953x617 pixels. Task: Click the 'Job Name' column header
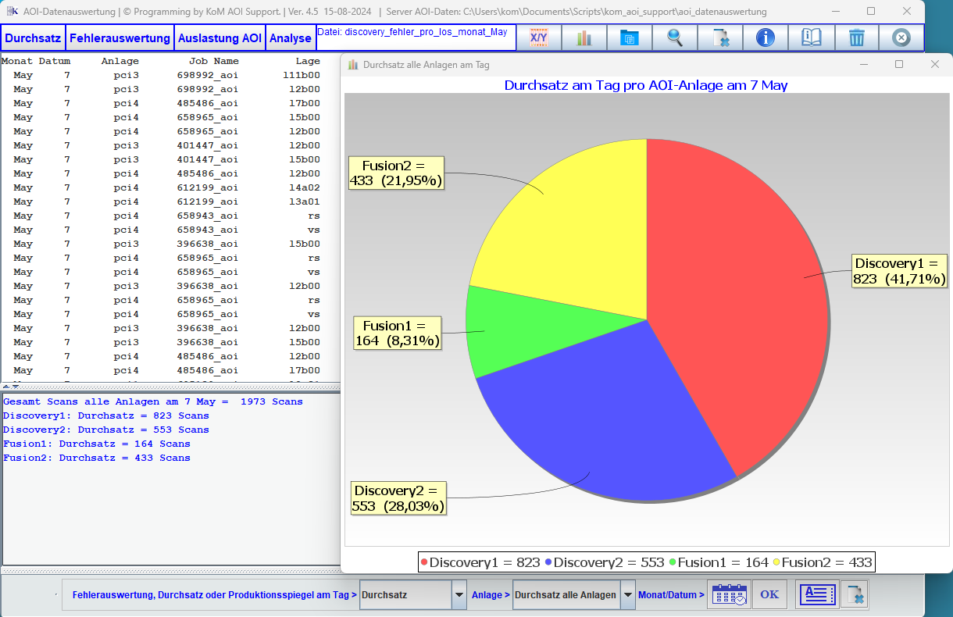(x=214, y=61)
